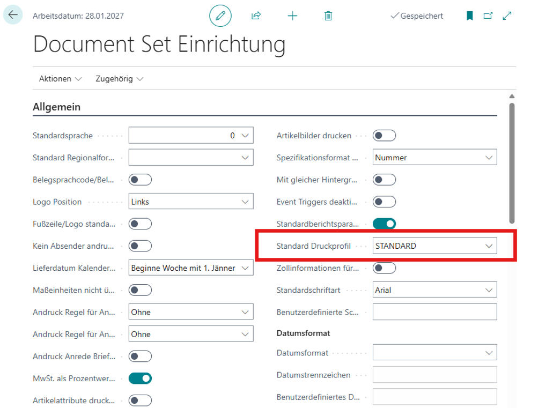Click the expand to full screen icon
The width and height of the screenshot is (546, 408).
(507, 16)
